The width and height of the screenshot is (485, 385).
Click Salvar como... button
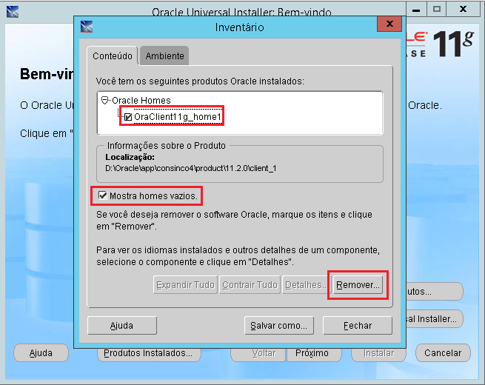(279, 325)
